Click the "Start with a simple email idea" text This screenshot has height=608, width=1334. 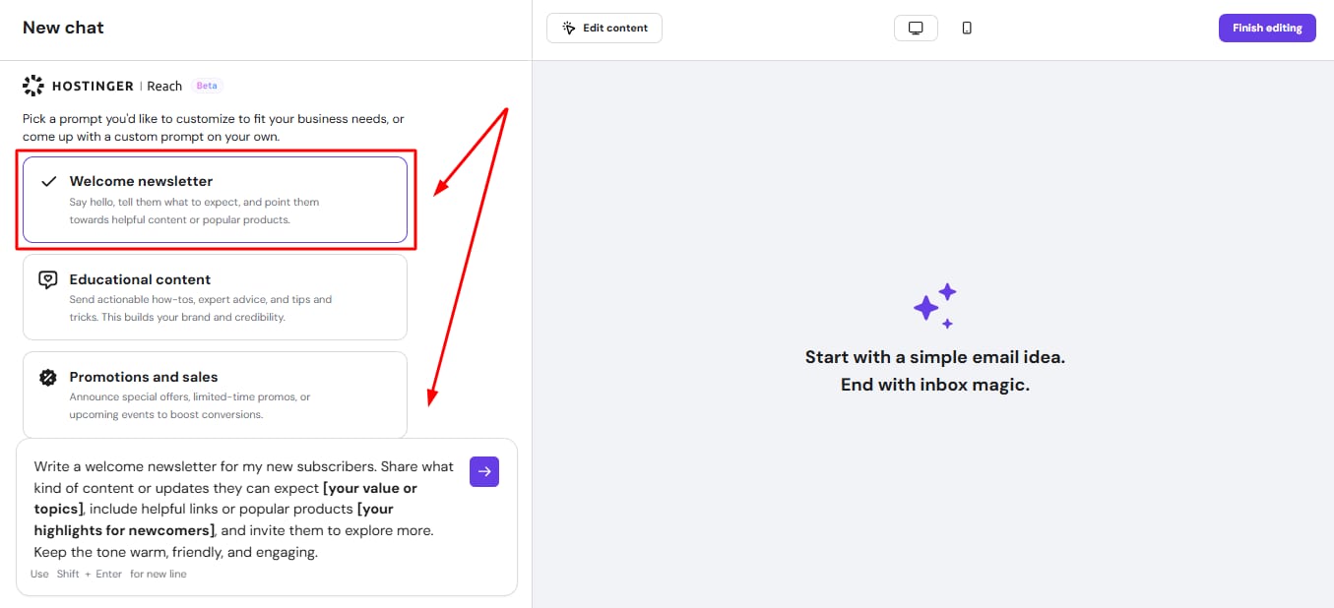[934, 357]
